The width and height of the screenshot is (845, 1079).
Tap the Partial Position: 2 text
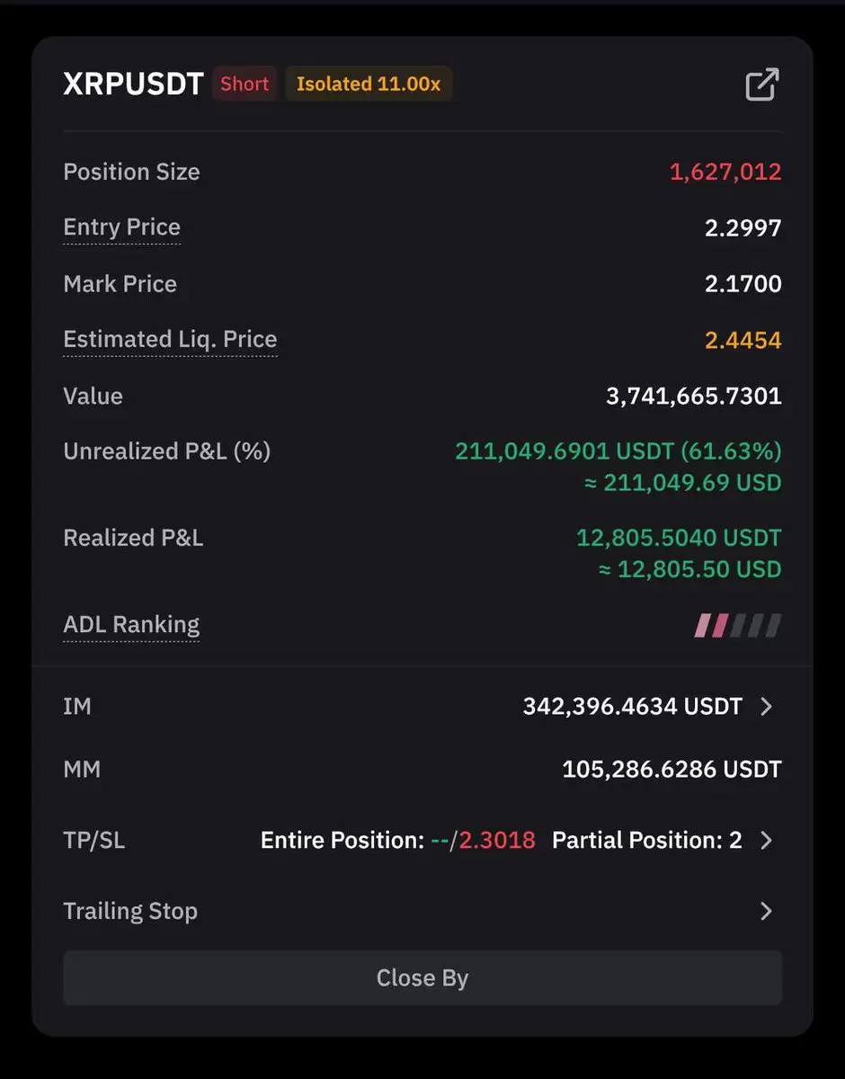pos(647,841)
